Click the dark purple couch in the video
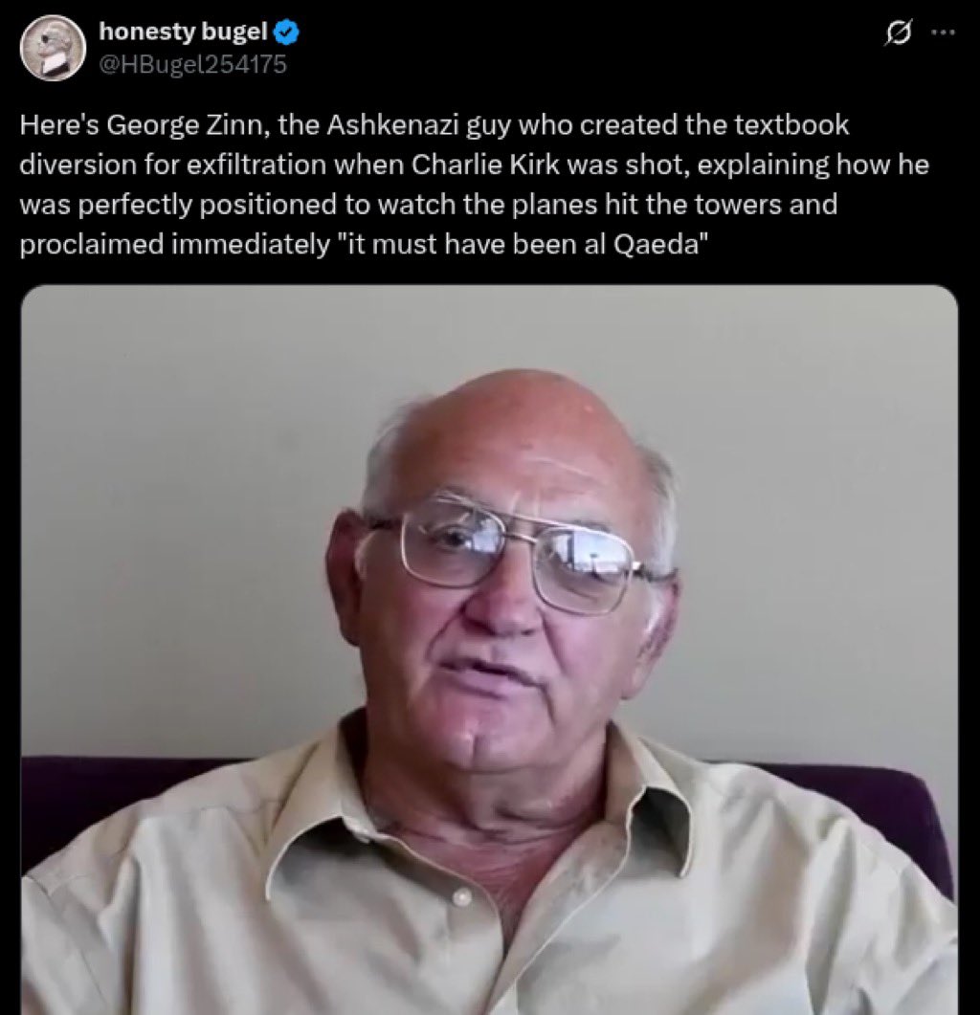Image resolution: width=980 pixels, height=1015 pixels. click(98, 796)
